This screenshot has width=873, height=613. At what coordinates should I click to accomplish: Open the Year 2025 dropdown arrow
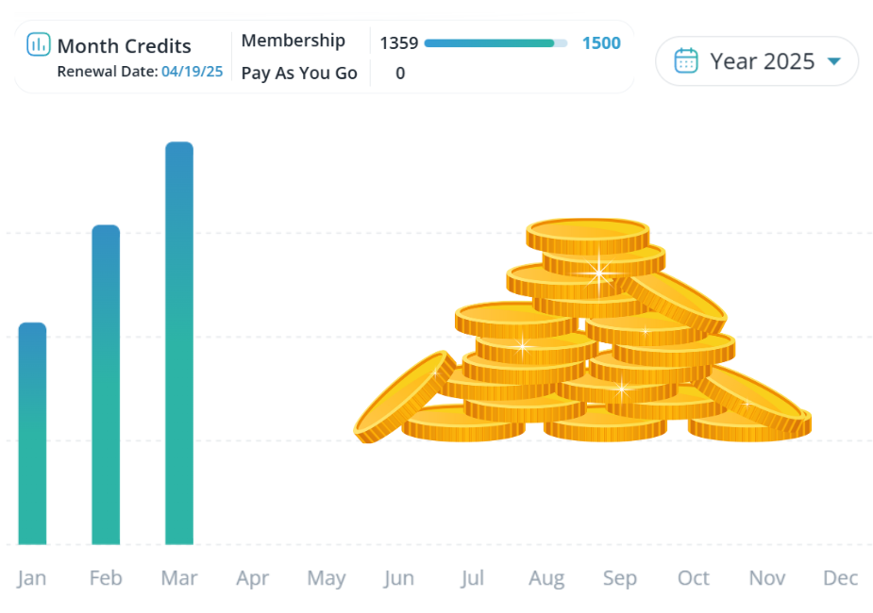[x=834, y=61]
